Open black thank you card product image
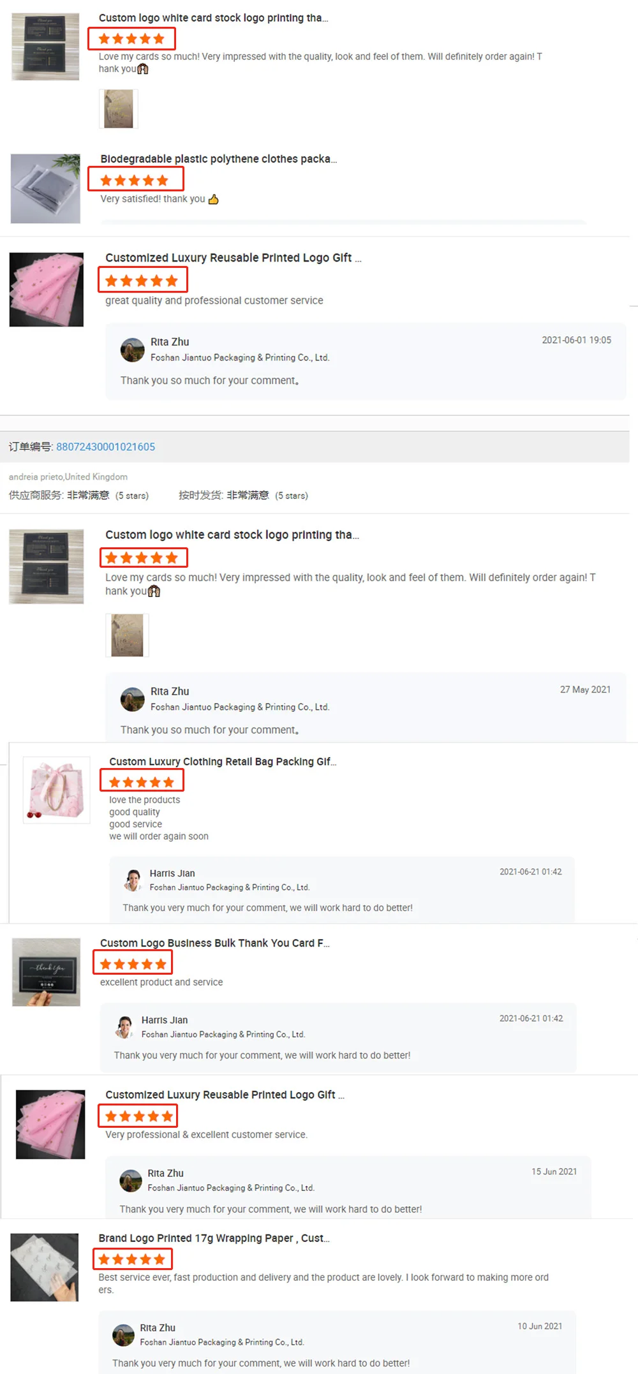Screen dimensions: 638x1374 coord(46,972)
